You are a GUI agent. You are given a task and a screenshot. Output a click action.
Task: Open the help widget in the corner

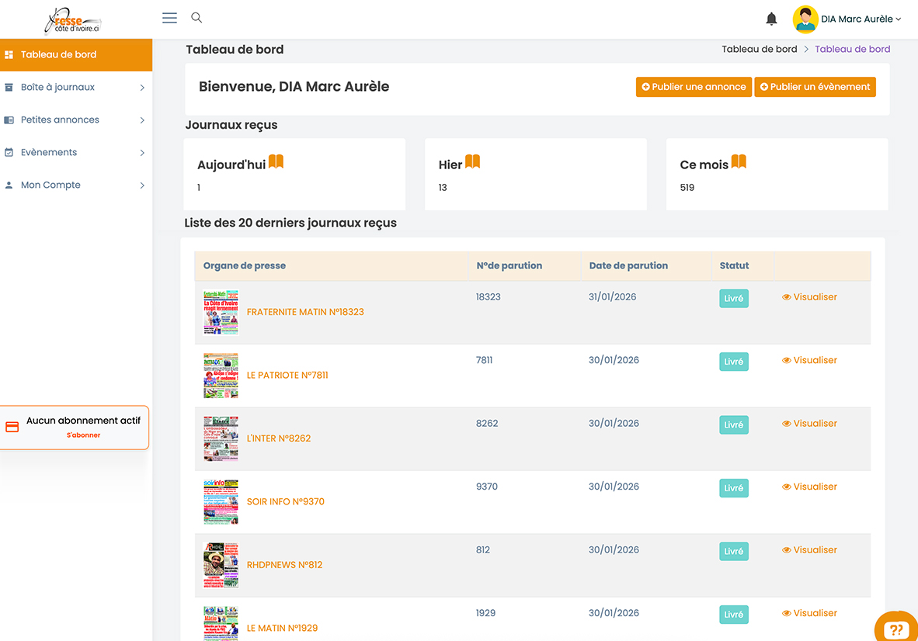click(895, 628)
